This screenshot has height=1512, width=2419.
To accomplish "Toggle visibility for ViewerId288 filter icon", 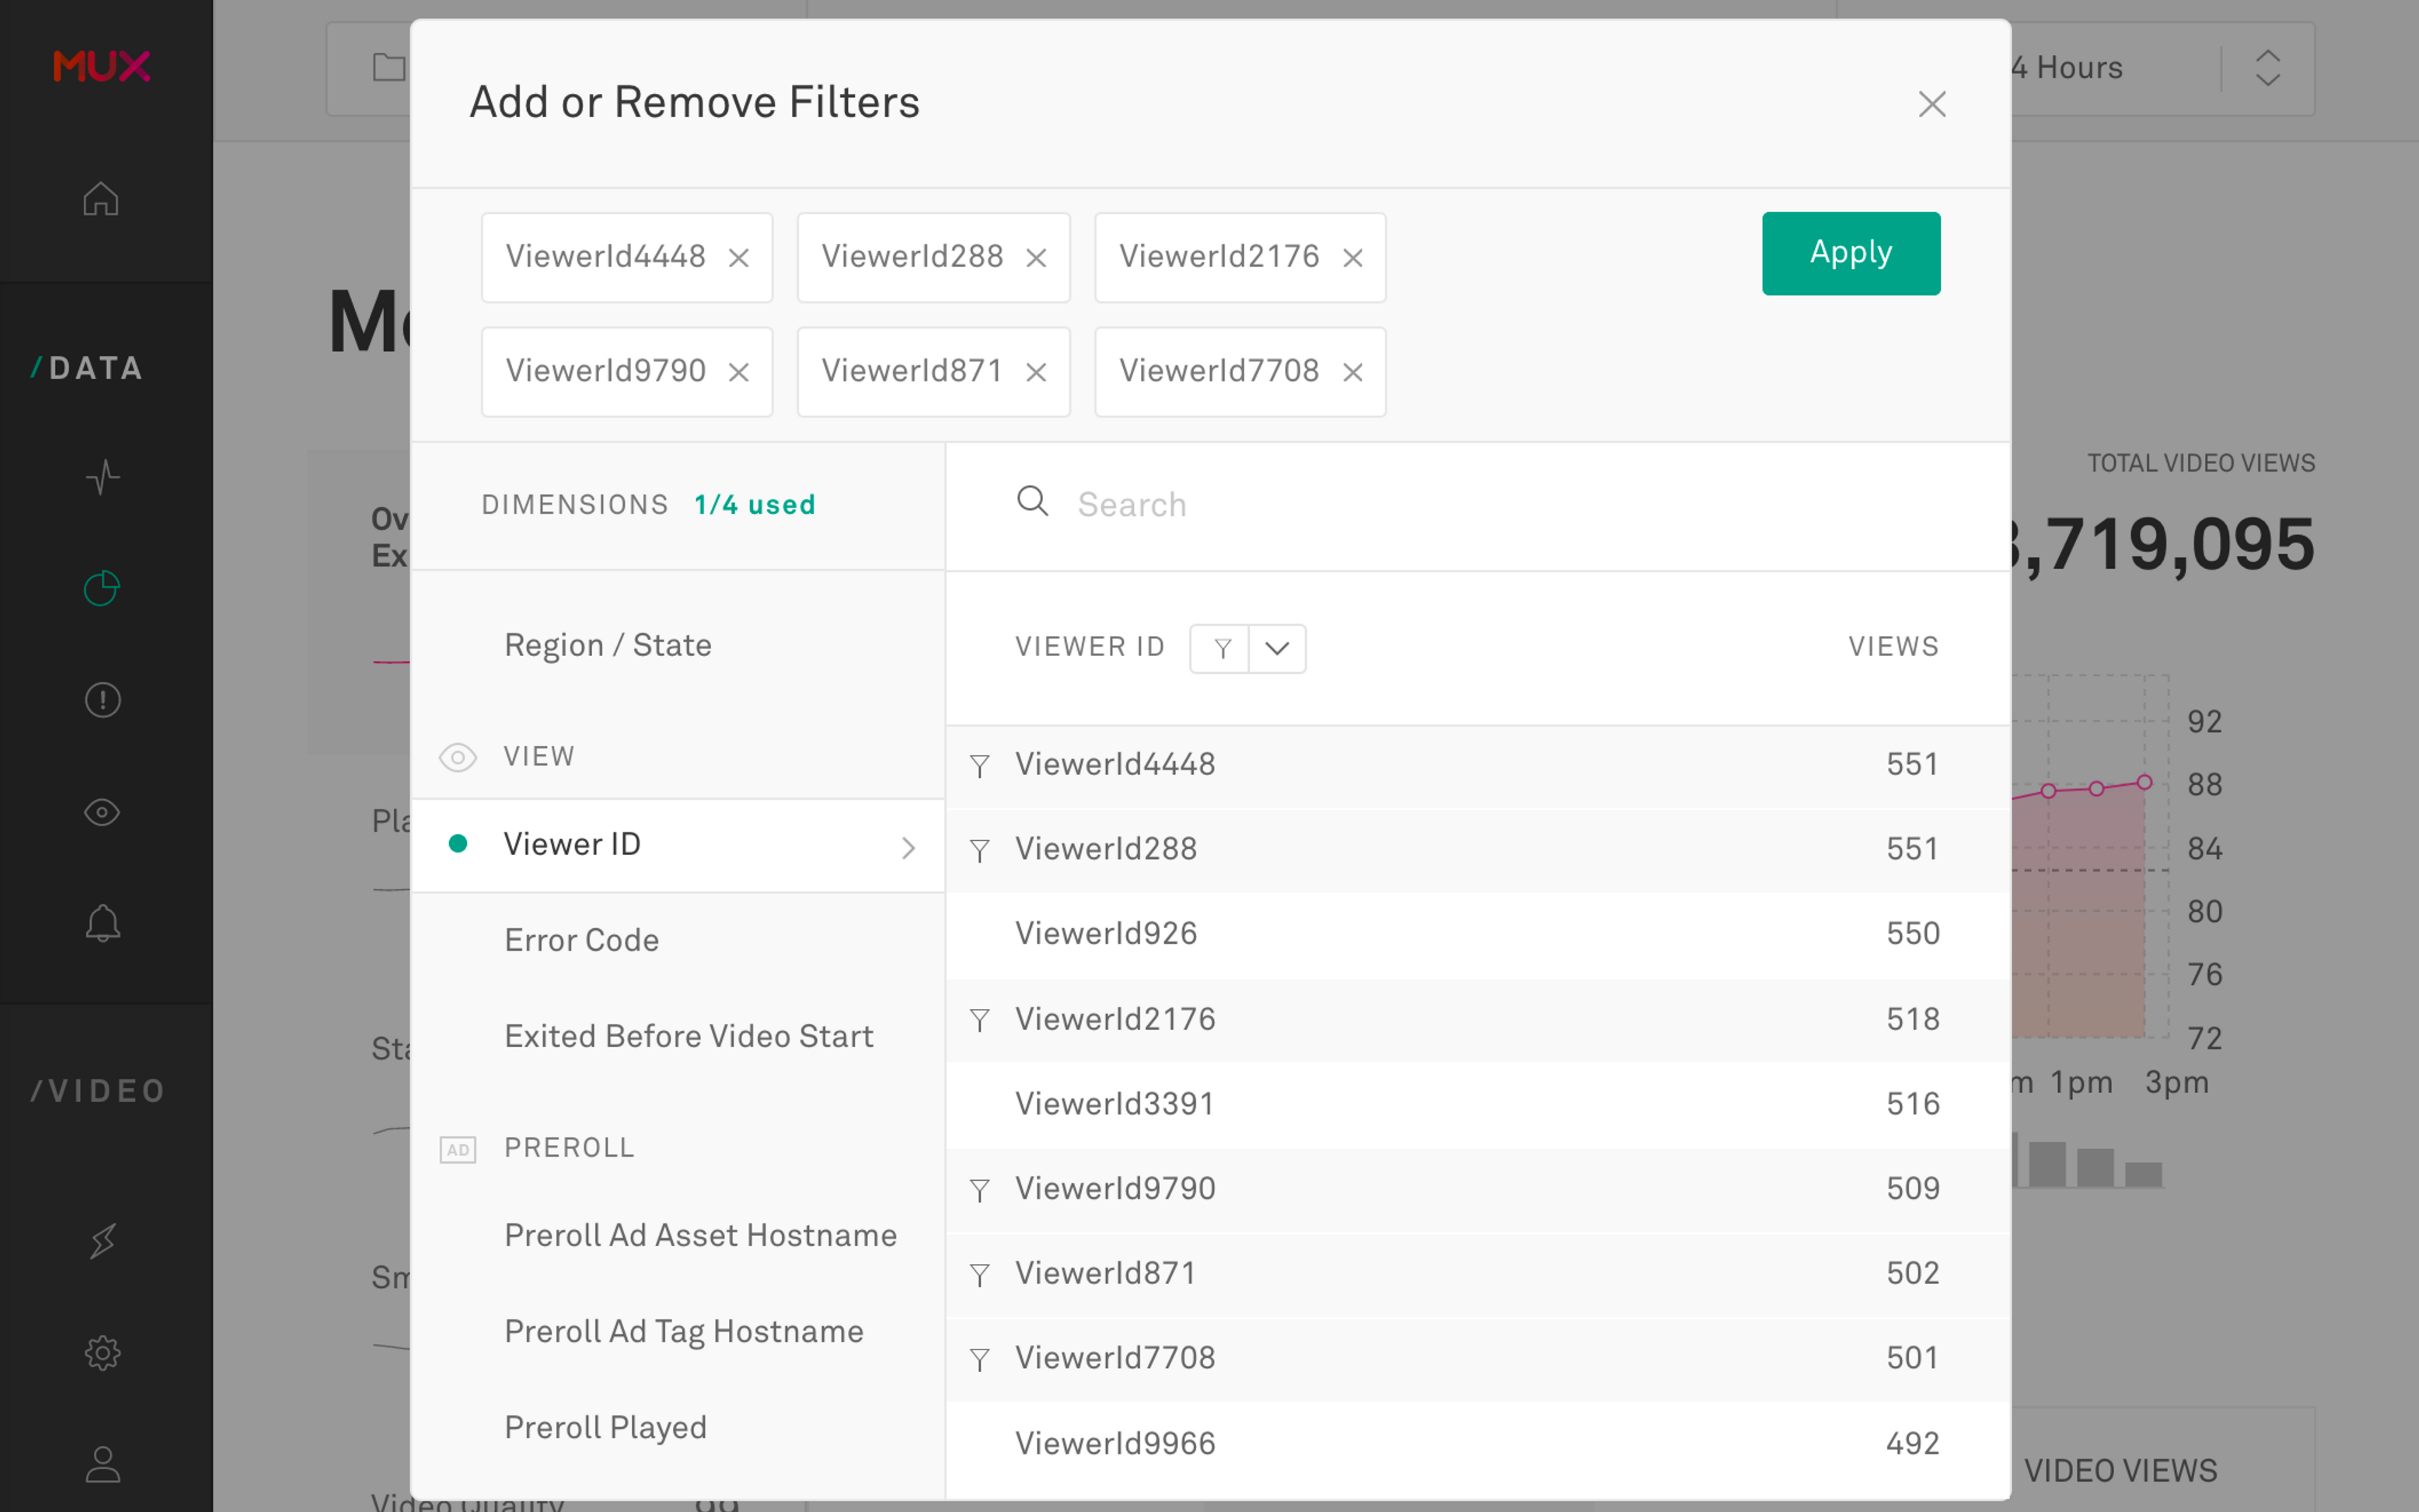I will [979, 848].
